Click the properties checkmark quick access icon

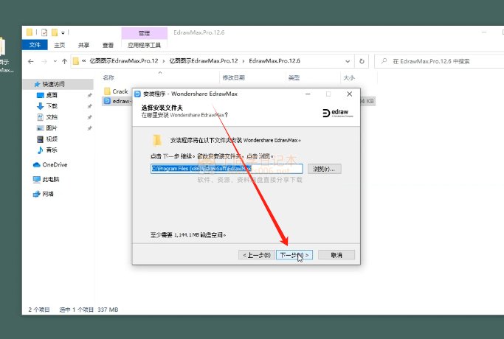pos(44,32)
